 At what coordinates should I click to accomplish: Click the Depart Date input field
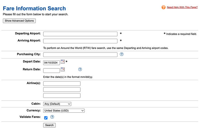click(51, 63)
